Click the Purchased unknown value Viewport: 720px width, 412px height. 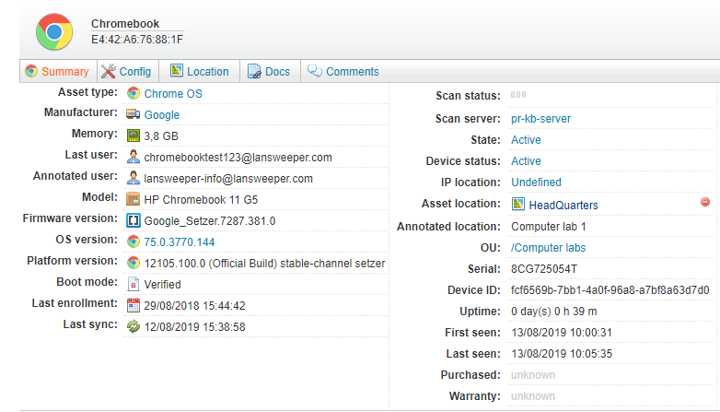tap(533, 375)
